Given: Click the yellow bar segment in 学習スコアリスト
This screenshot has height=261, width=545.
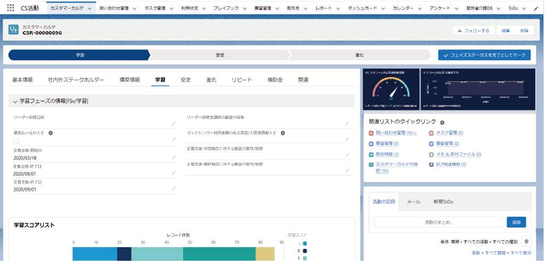Looking at the screenshot, I should 265,254.
